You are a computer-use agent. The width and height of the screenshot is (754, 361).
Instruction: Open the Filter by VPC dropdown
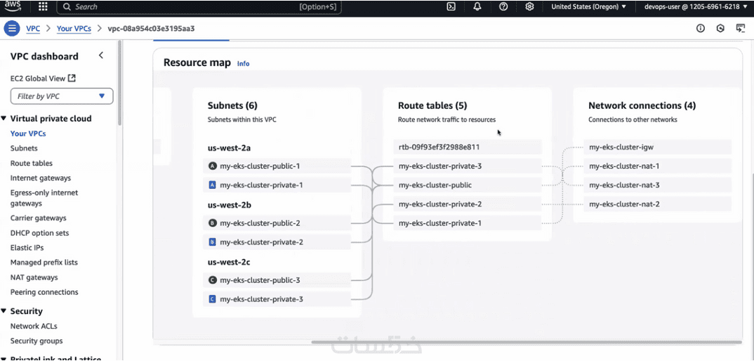point(62,96)
